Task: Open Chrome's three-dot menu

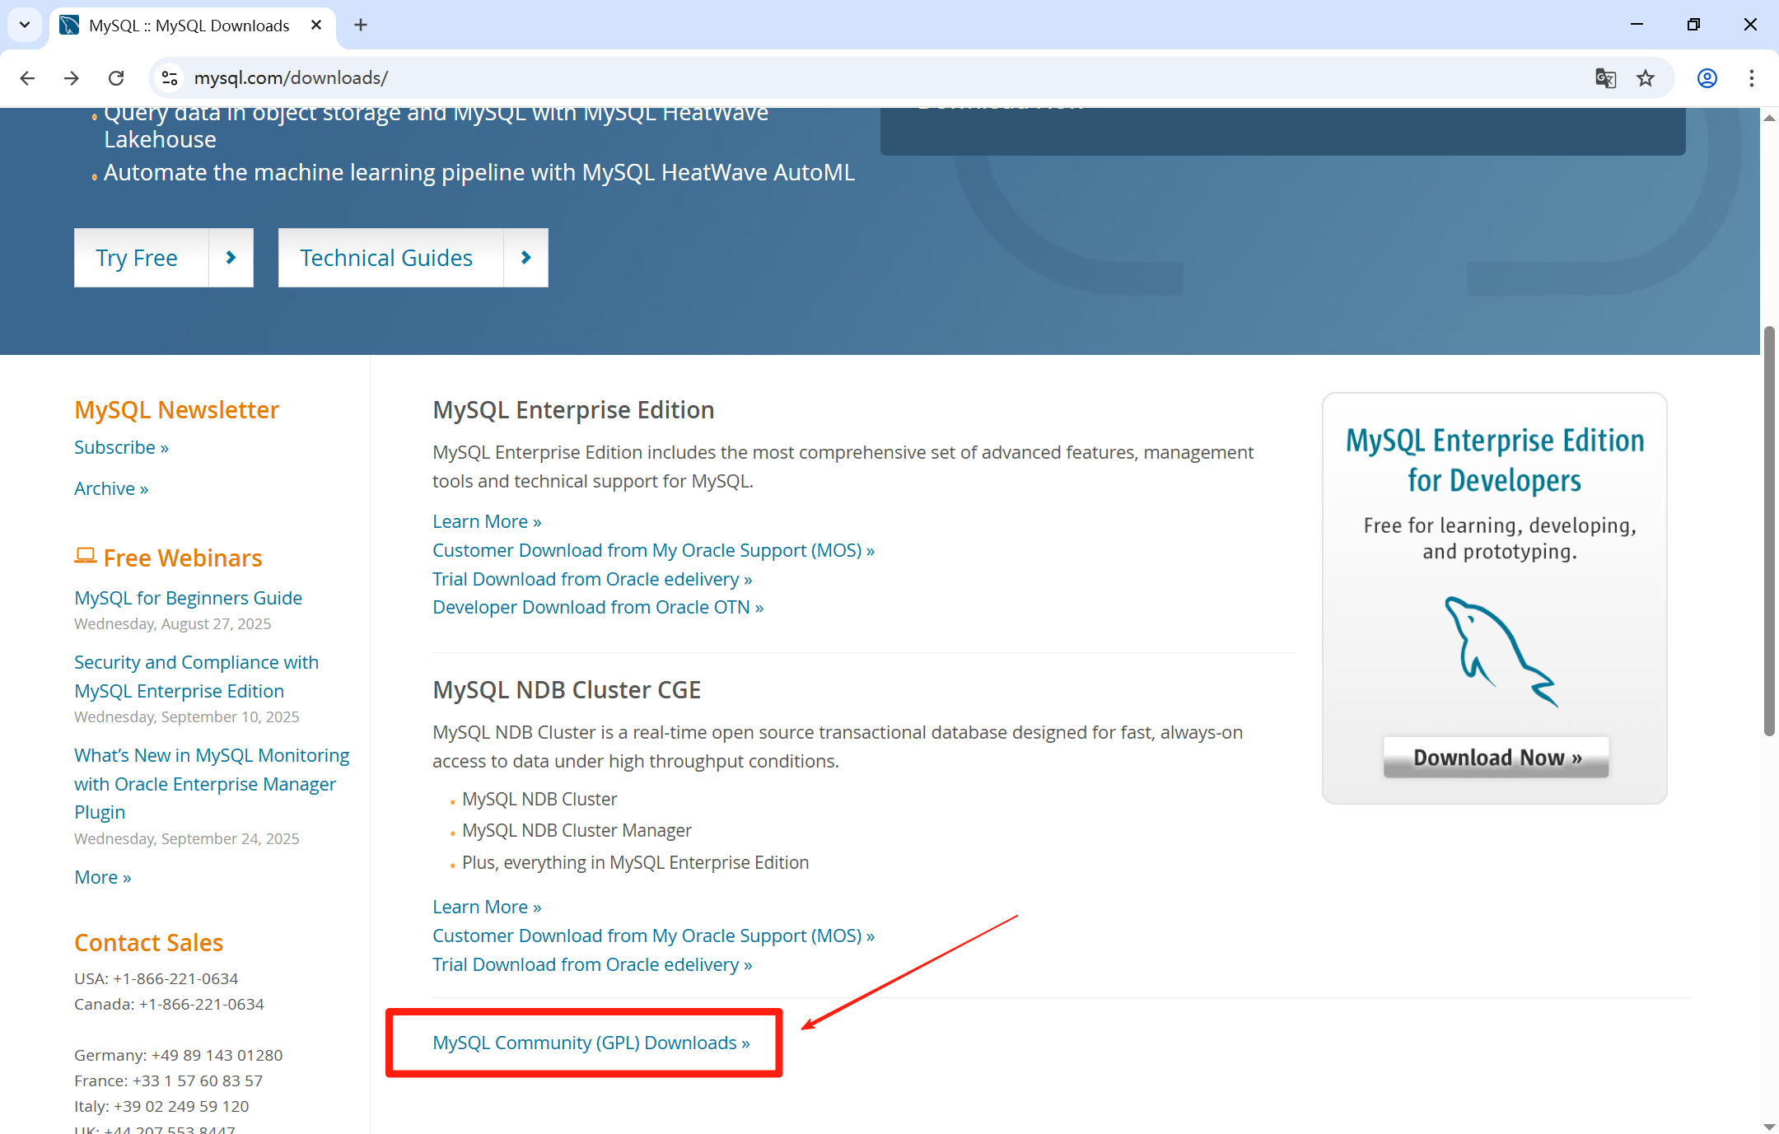Action: click(x=1752, y=78)
